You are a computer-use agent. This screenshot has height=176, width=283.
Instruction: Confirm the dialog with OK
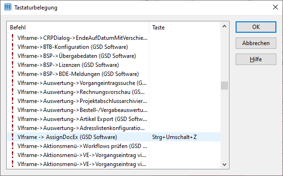tap(256, 27)
